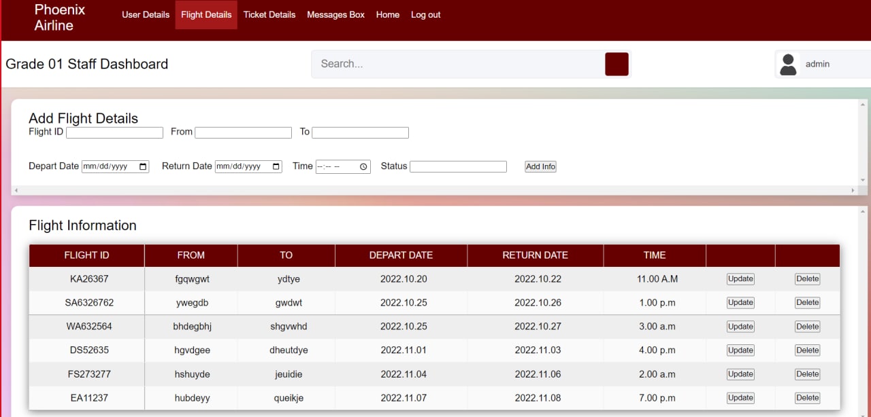
Task: Click the dark red search button
Action: (x=617, y=64)
